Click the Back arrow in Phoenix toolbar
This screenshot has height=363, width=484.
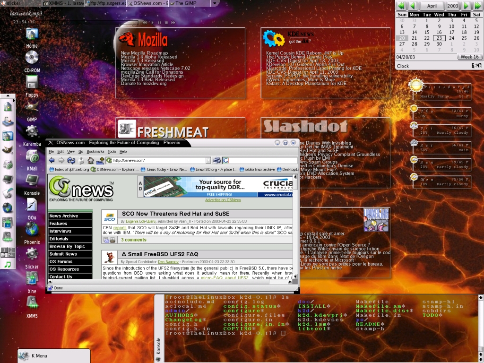click(x=52, y=160)
